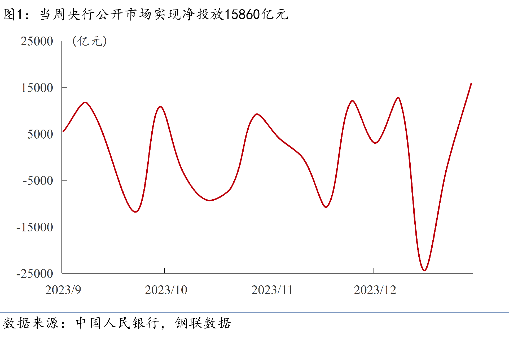Click the red line's starting point at the y-axis
Image resolution: width=509 pixels, height=339 pixels.
click(63, 131)
